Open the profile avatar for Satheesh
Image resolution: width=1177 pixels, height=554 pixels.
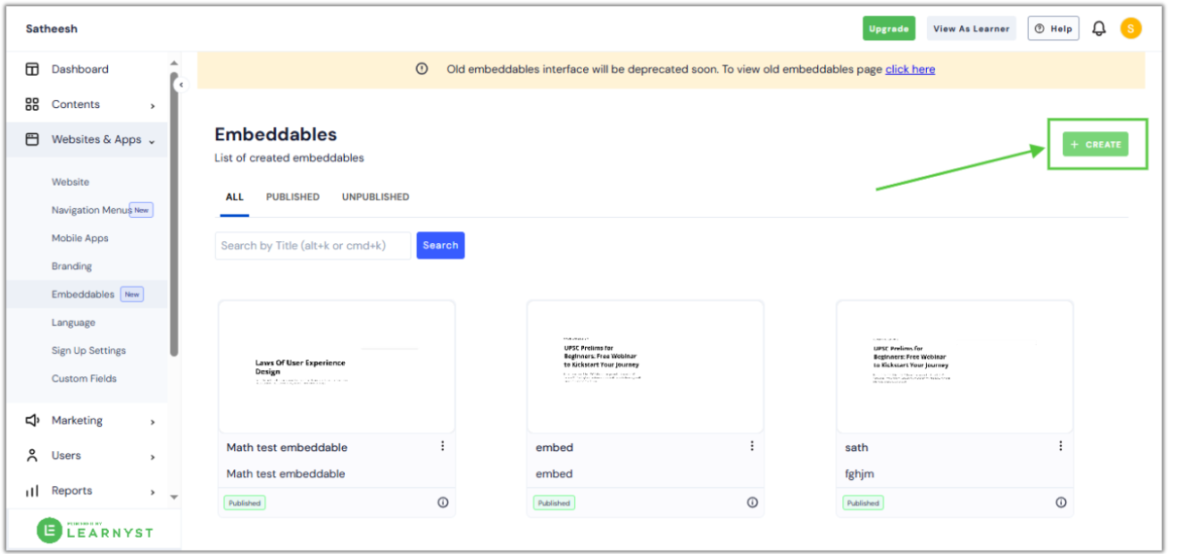pyautogui.click(x=1131, y=28)
